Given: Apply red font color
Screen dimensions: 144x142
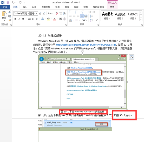Looking at the screenshot, I should click(55, 19).
